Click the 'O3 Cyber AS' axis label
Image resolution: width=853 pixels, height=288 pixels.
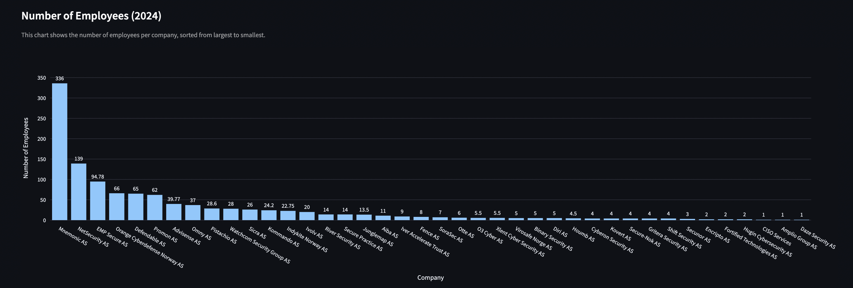click(490, 235)
